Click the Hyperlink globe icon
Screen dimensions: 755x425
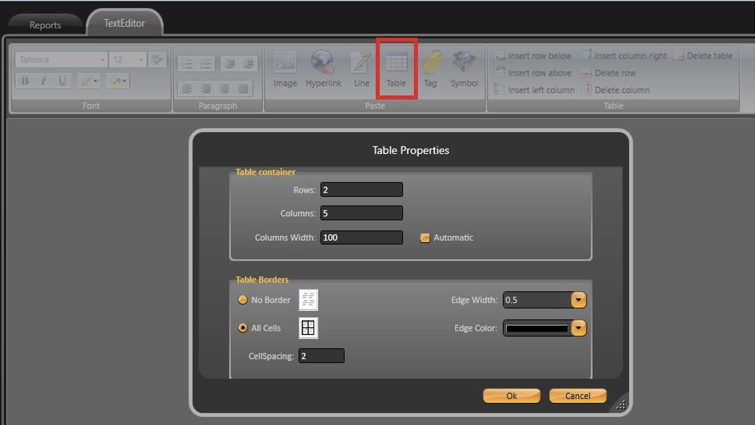(x=322, y=63)
